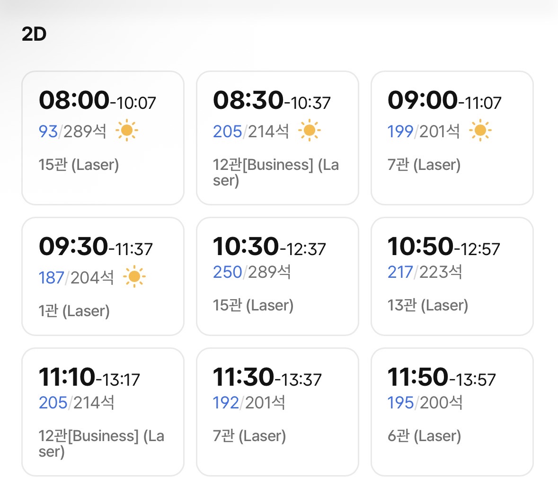
Task: Click the 217/223석 seat availability text
Action: [x=425, y=272]
